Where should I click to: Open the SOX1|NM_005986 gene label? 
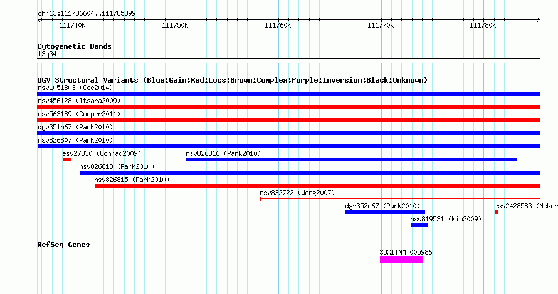(x=406, y=253)
